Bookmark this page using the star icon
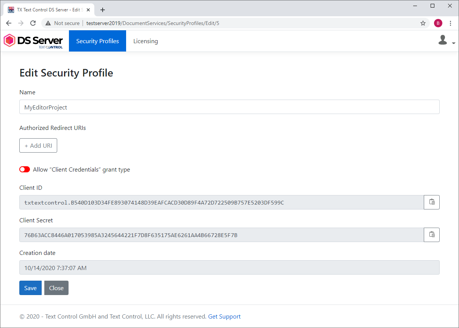Image resolution: width=459 pixels, height=328 pixels. click(423, 23)
